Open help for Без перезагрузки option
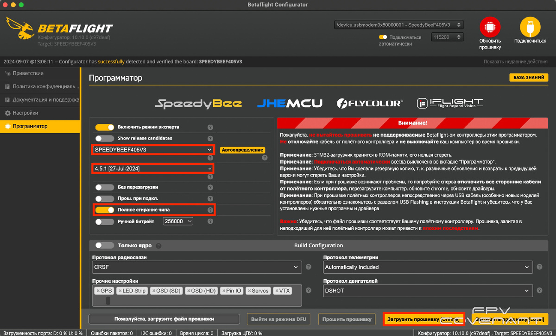The height and width of the screenshot is (336, 556). pos(210,187)
